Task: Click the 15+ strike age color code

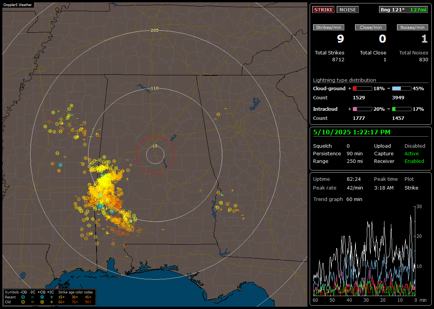Action: pos(61,297)
